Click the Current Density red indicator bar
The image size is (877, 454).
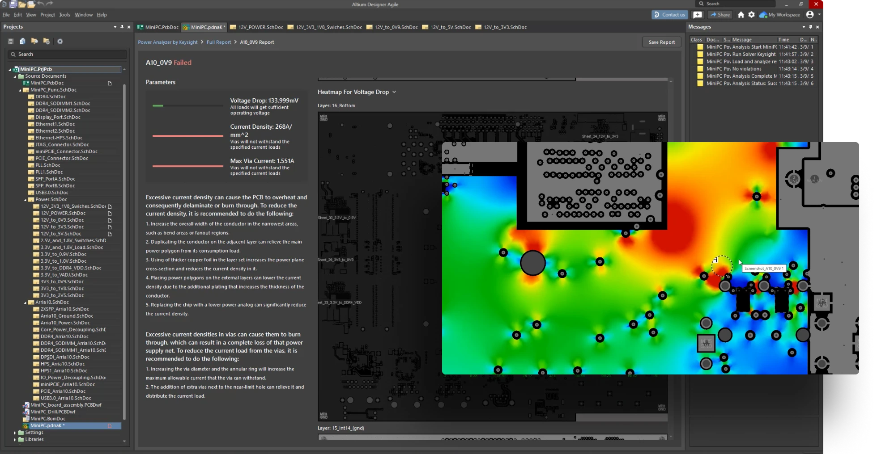(x=187, y=136)
